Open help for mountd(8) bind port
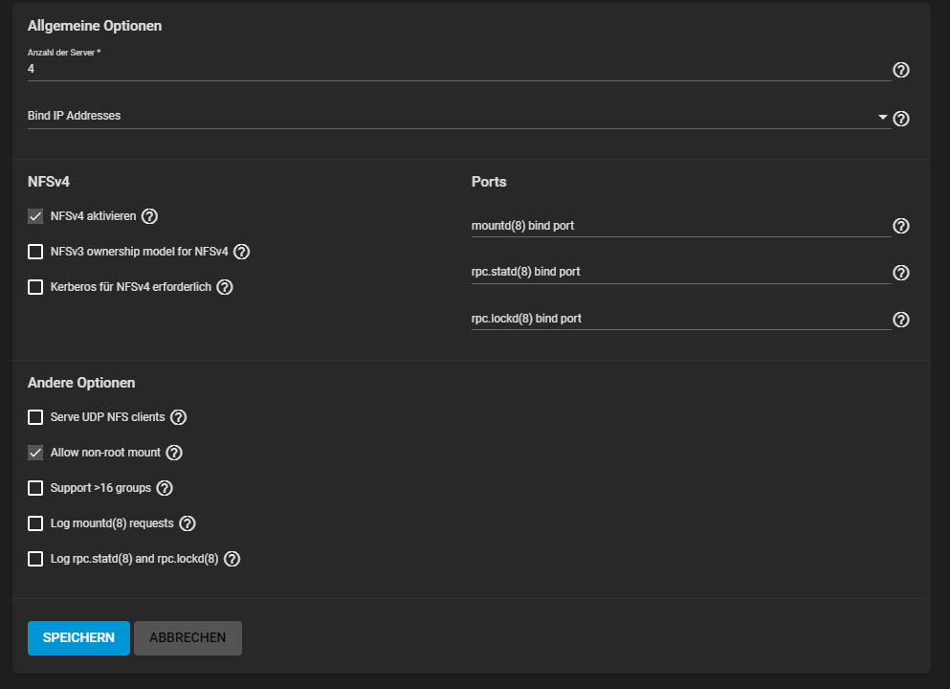950x689 pixels. (x=900, y=226)
